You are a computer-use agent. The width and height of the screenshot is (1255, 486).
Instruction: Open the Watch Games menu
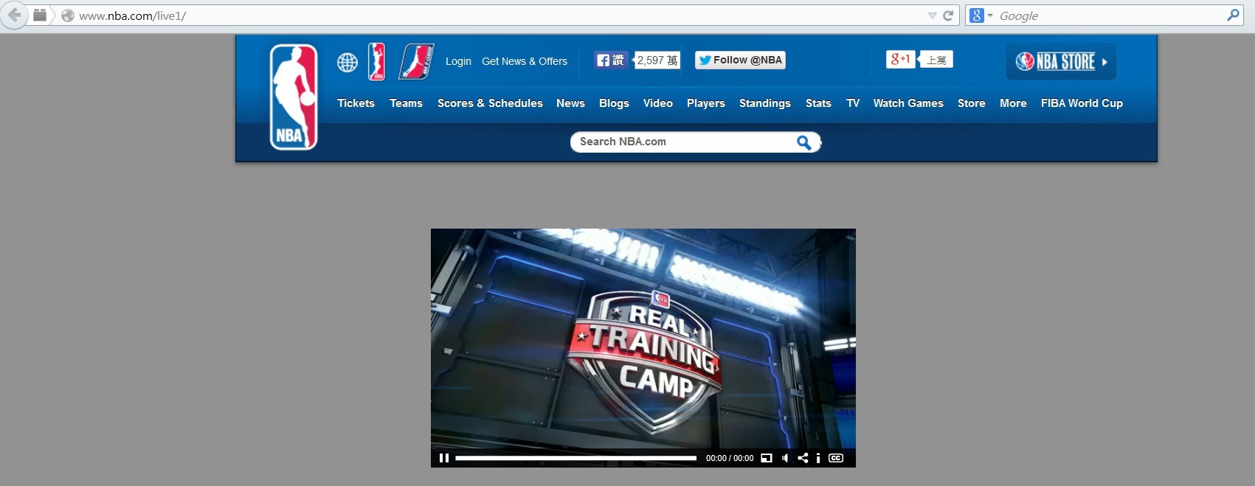[908, 103]
